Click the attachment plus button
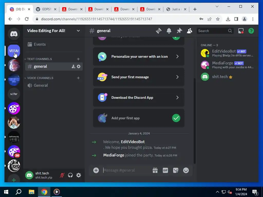Image resolution: width=263 pixels, height=197 pixels. click(96, 170)
